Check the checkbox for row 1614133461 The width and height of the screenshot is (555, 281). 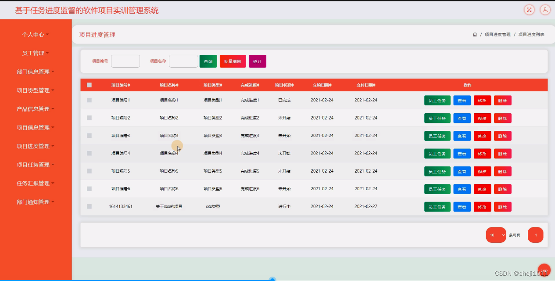click(x=90, y=206)
